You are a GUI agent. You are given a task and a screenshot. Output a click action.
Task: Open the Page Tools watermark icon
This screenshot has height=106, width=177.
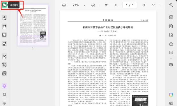tap(4, 73)
